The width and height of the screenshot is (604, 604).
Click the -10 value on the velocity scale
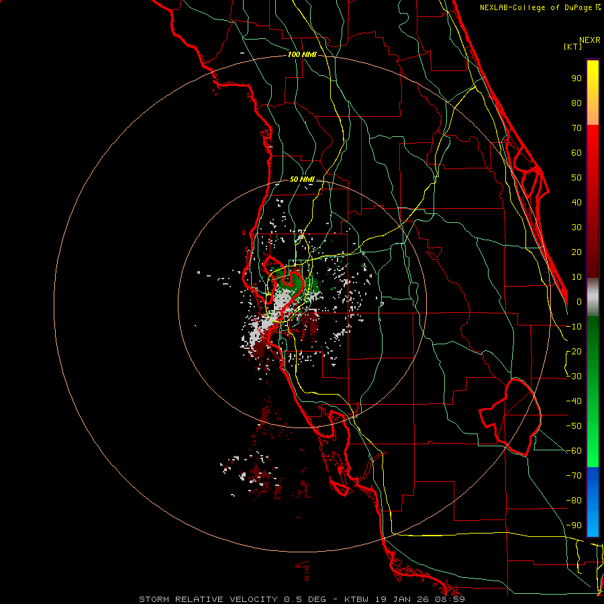point(574,327)
